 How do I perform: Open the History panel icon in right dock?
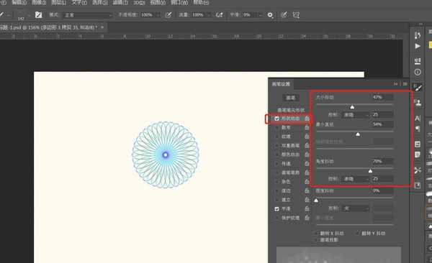[418, 35]
